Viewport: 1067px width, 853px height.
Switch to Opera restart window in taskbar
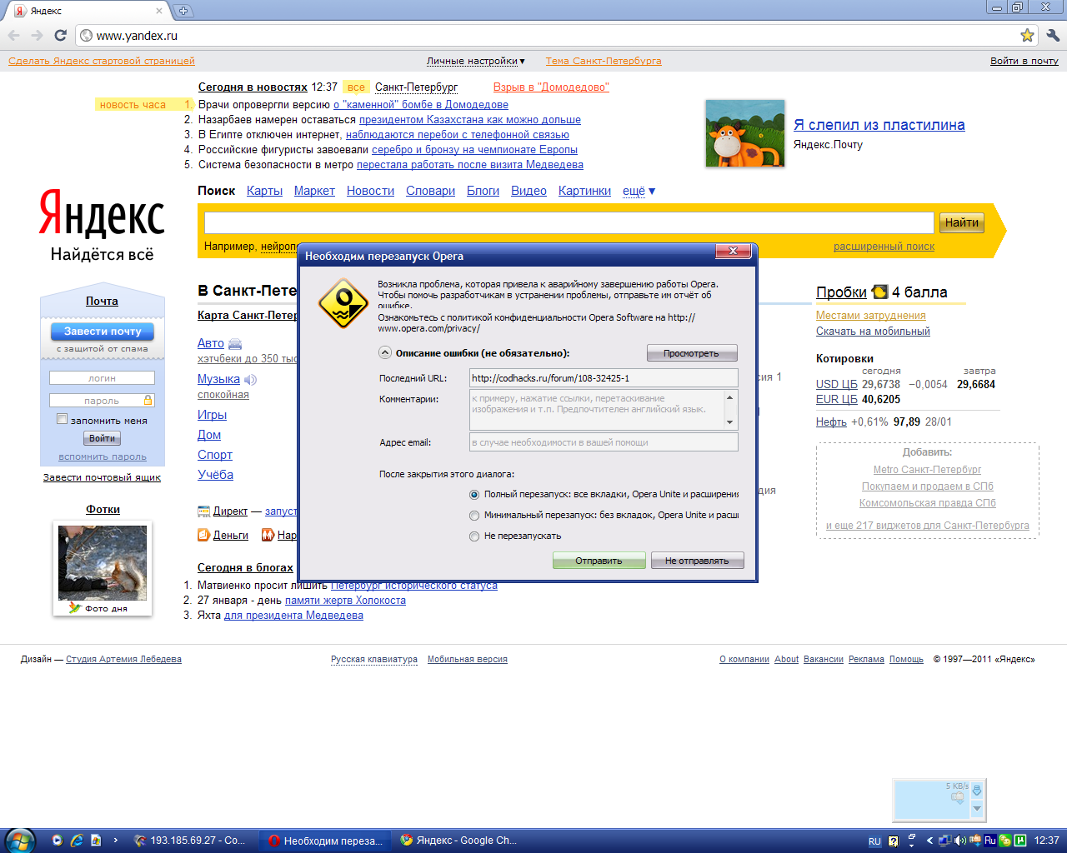pos(326,841)
